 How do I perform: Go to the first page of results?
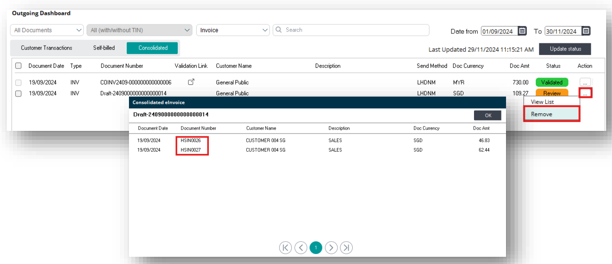(285, 247)
